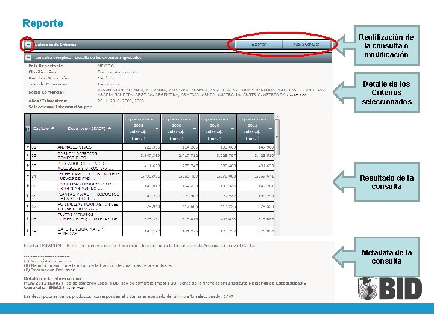Select the PLANTAS VIVAS Y PRODUCTOS cell
Screen dimensions: 434x325
pyautogui.click(x=90, y=196)
